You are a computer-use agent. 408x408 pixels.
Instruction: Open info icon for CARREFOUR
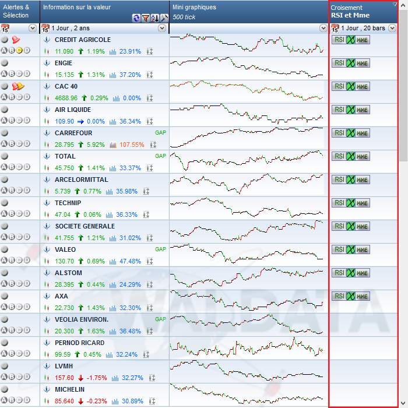pyautogui.click(x=47, y=133)
